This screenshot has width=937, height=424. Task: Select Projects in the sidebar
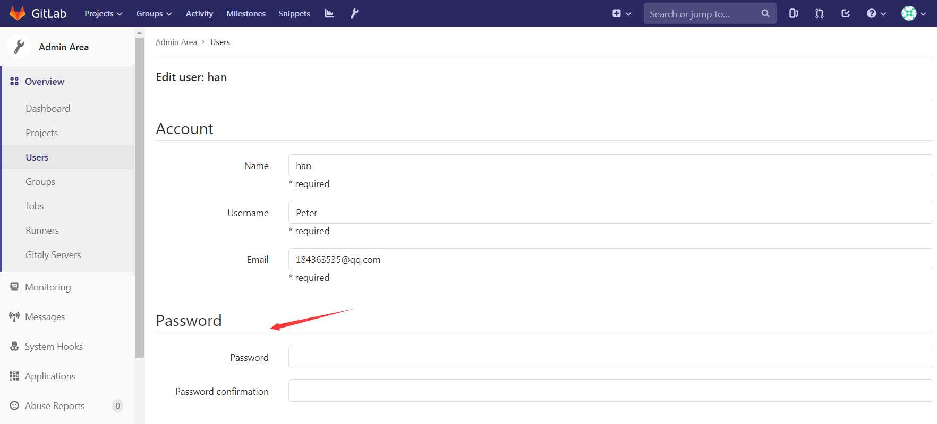(x=41, y=133)
